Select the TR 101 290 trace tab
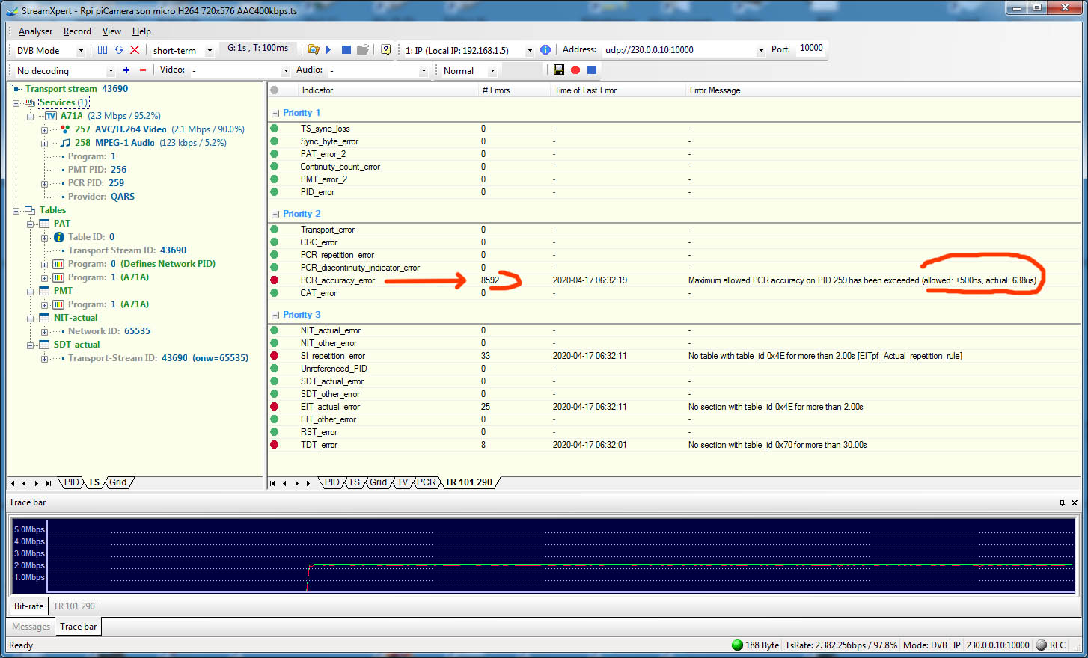Screen dimensions: 1088x658 [x=74, y=606]
